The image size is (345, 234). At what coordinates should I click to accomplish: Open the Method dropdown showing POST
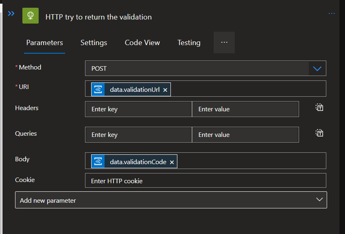(317, 68)
